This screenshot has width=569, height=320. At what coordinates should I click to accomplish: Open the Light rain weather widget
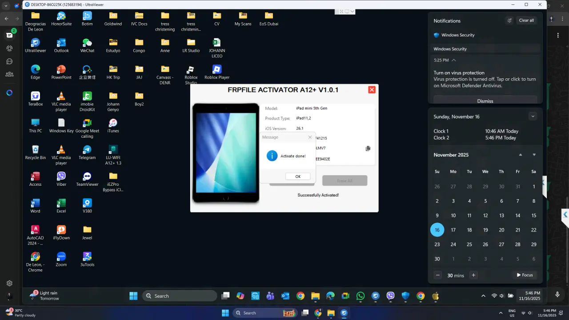click(44, 296)
